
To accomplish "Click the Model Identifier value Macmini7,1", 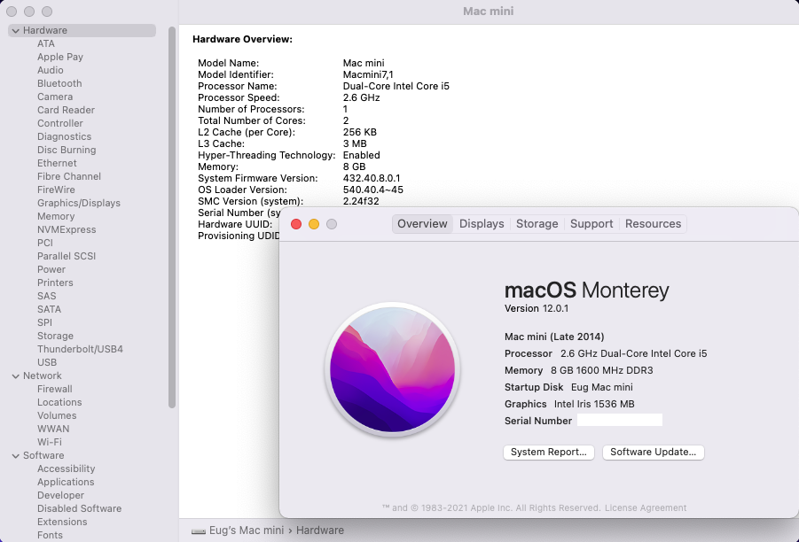I will coord(368,74).
